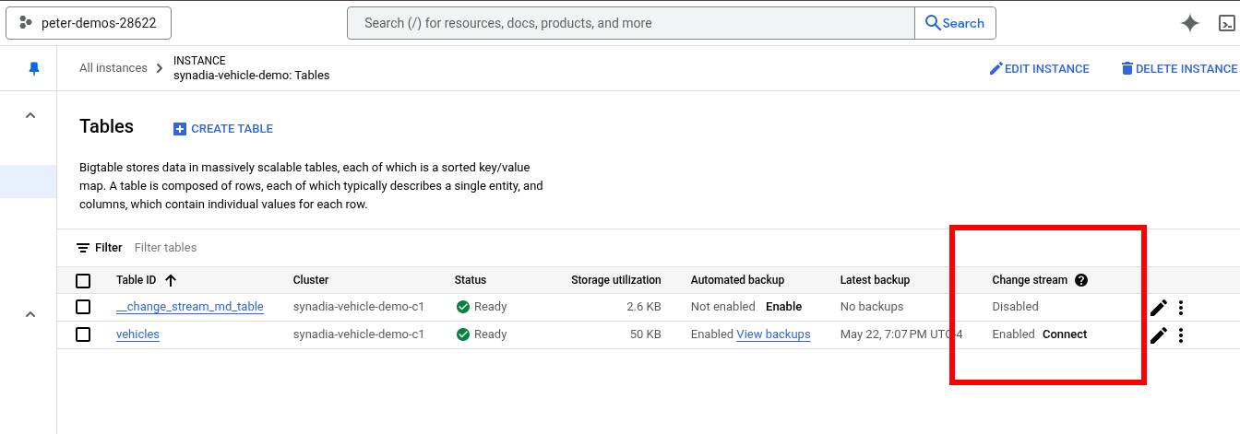This screenshot has width=1240, height=434.
Task: Click Enable for automated backup
Action: (x=783, y=307)
